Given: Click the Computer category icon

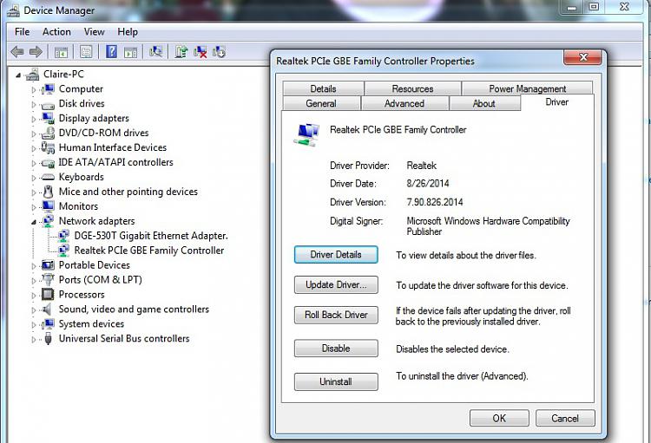Looking at the screenshot, I should (48, 88).
